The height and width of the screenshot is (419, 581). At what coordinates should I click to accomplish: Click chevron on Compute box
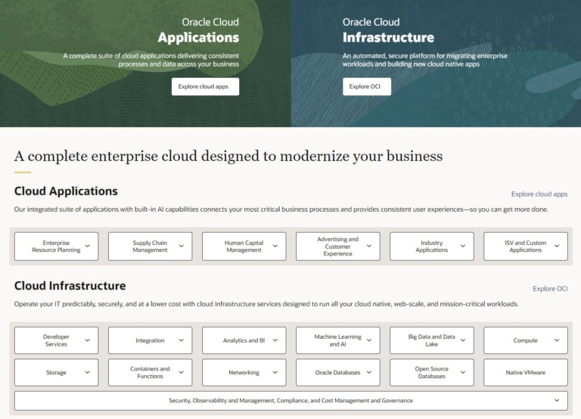[556, 340]
